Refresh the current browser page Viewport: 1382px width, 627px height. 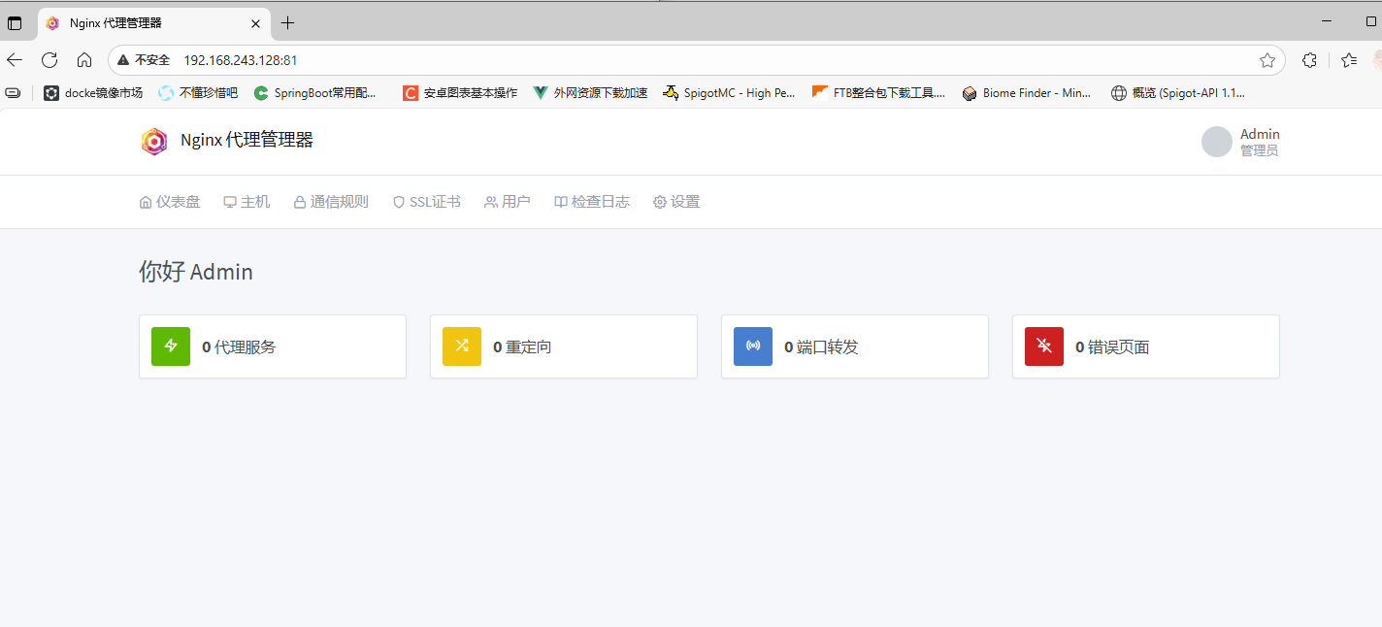click(49, 60)
